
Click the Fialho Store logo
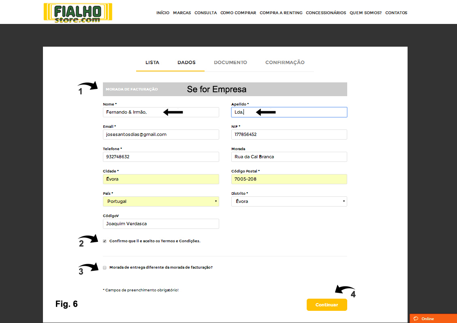point(78,13)
